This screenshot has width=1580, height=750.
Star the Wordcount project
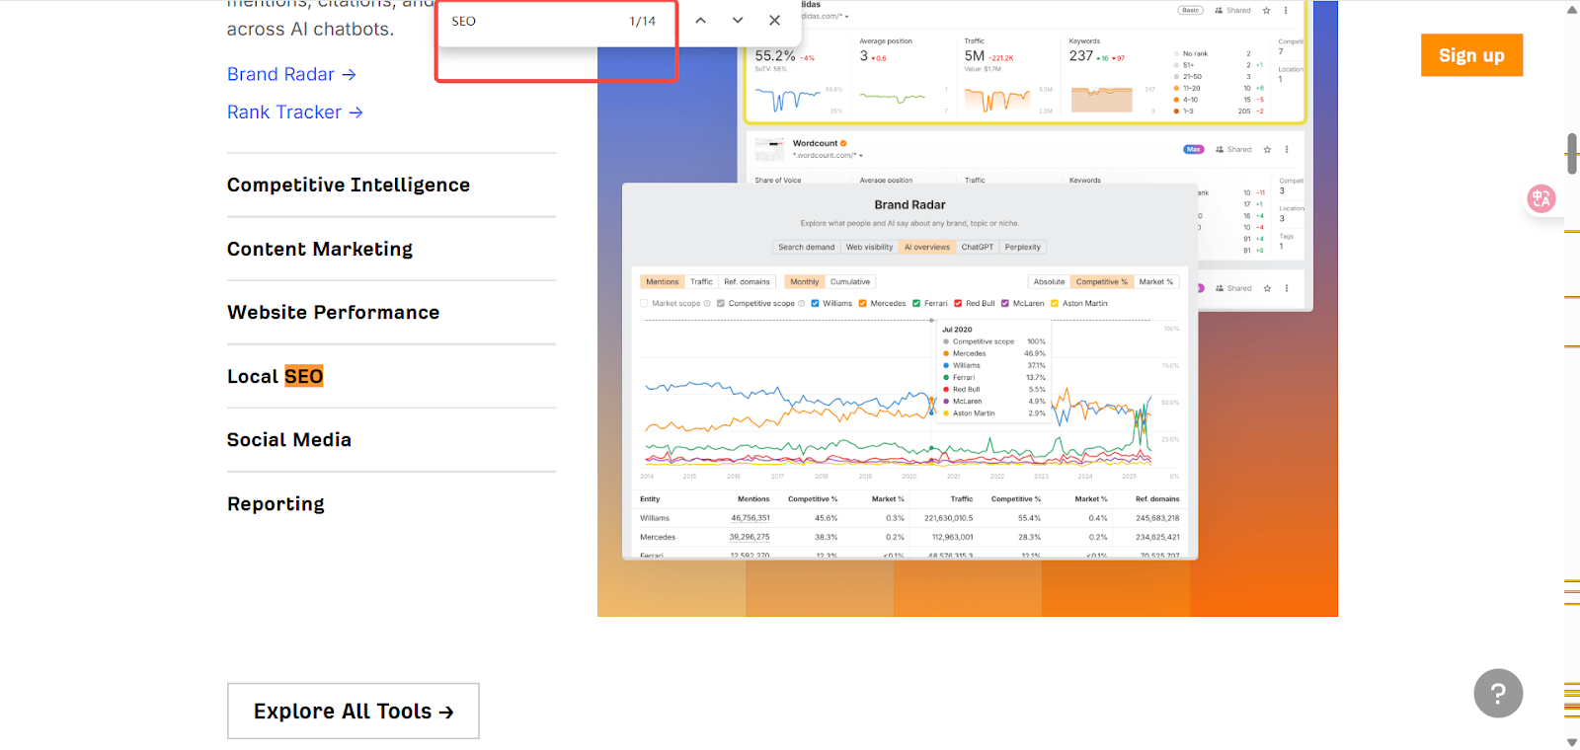tap(1267, 150)
